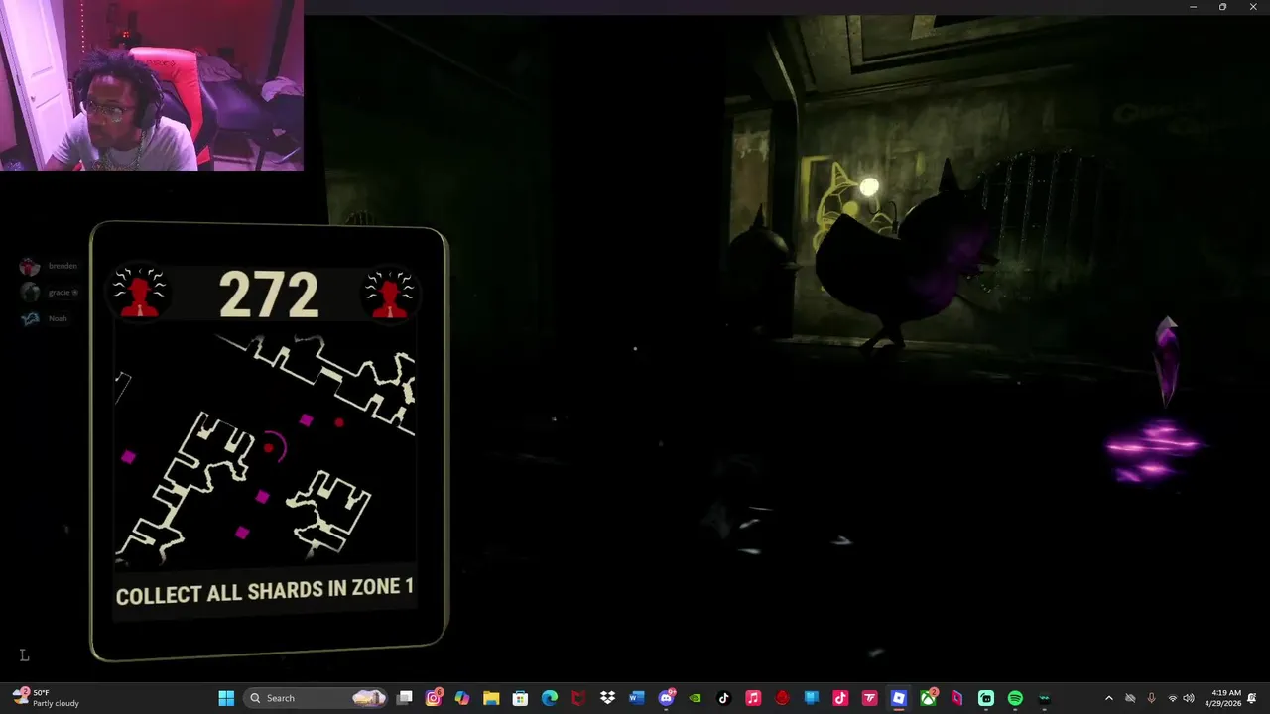This screenshot has height=714, width=1270.
Task: Open the pink TikTok Live Studio icon
Action: click(840, 698)
